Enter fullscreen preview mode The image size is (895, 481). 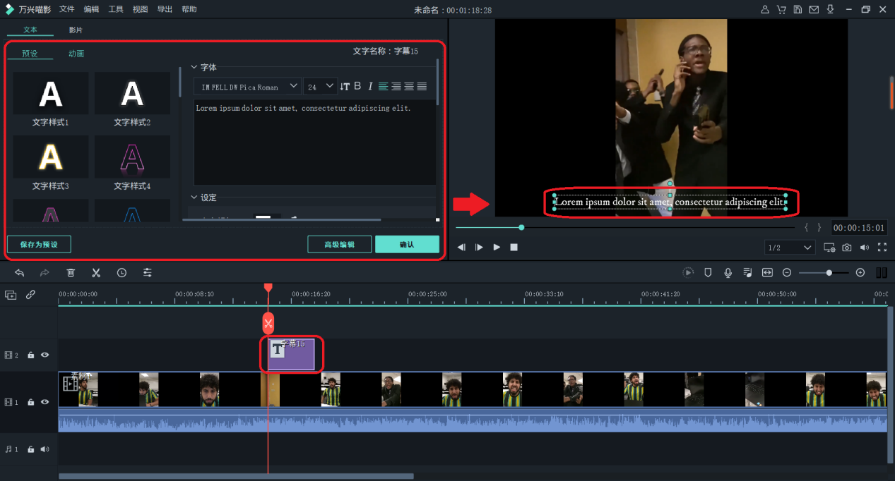click(882, 248)
